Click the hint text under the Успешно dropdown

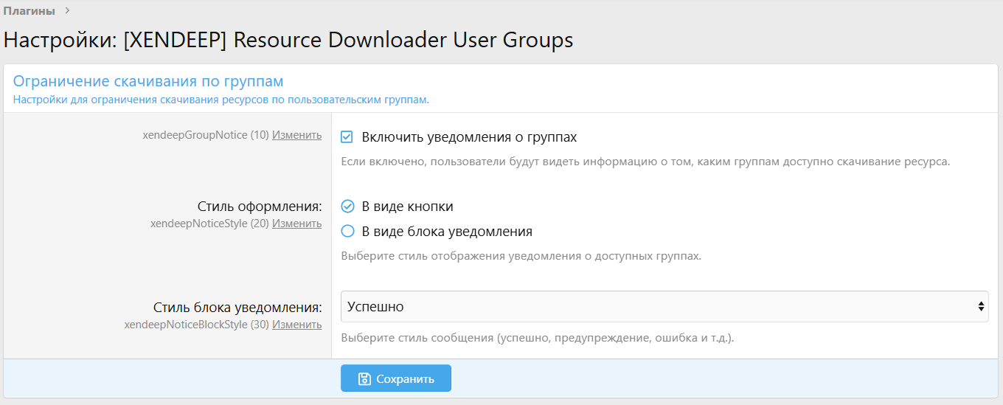coord(537,339)
